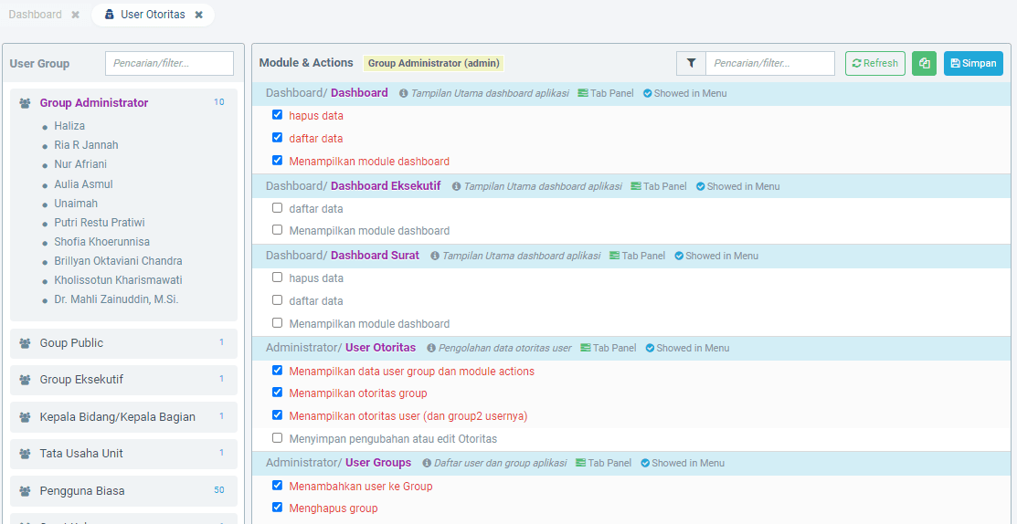Click the group icon next to Goup Public
The height and width of the screenshot is (524, 1017).
26,343
